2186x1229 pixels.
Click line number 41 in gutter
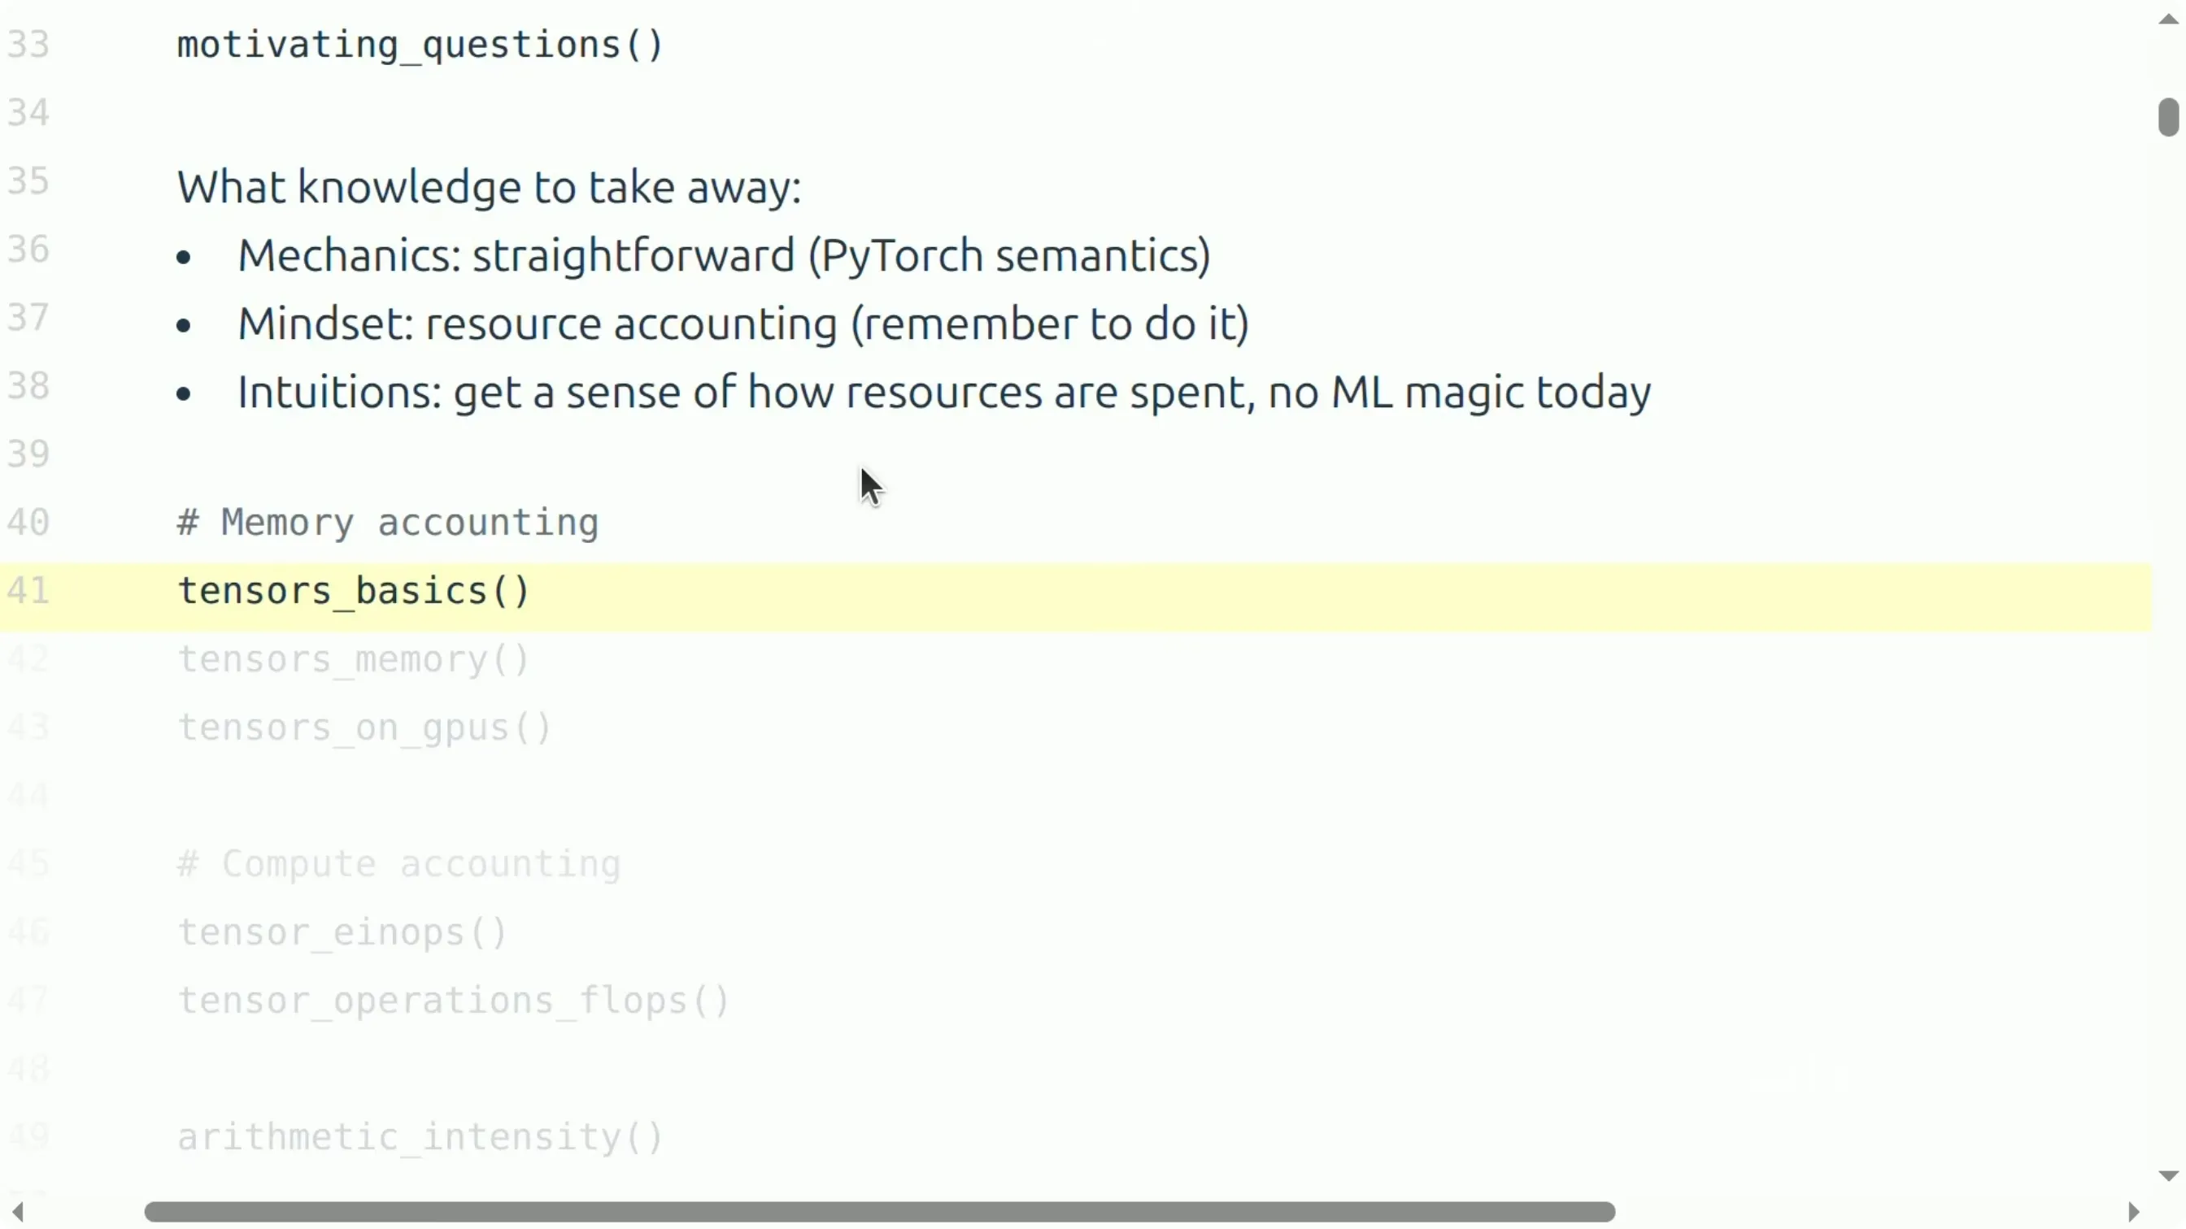coord(28,591)
